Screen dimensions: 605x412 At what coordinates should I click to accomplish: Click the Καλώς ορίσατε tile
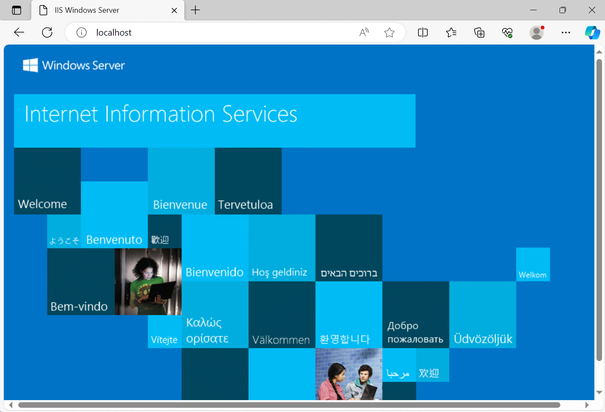(215, 314)
